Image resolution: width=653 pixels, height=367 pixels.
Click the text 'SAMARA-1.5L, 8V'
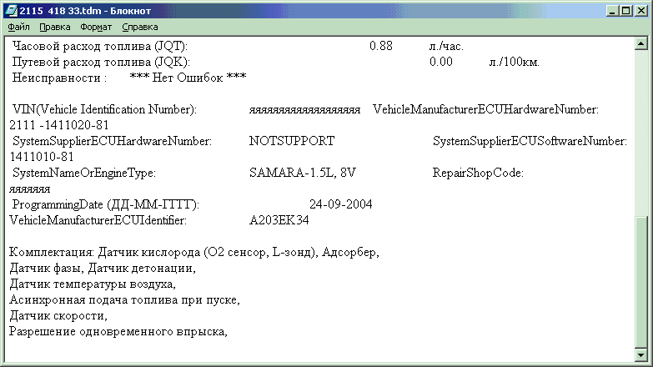303,173
